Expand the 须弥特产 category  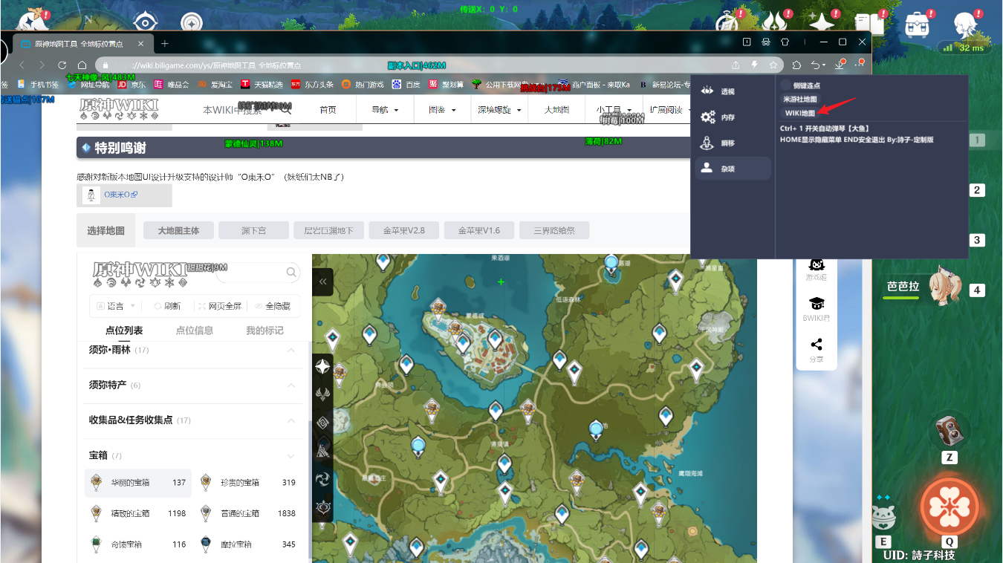[x=193, y=385]
